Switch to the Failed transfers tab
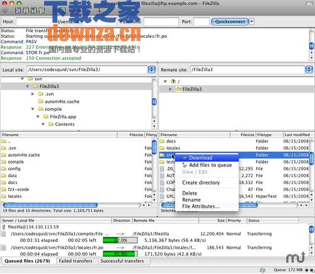The image size is (315, 274). 76,261
